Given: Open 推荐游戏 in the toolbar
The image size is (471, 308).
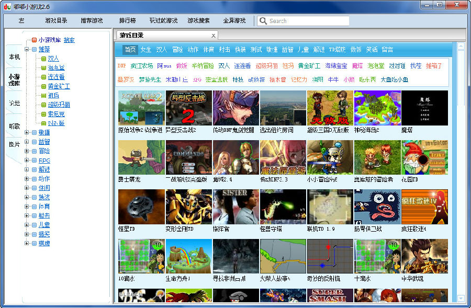Looking at the screenshot, I should click(92, 21).
